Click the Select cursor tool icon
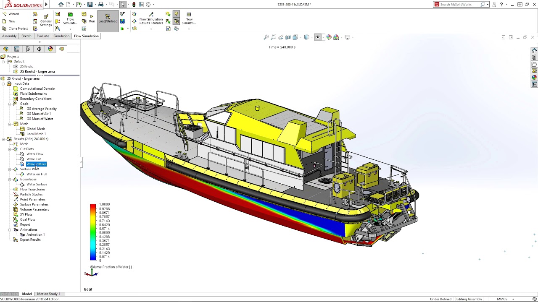The width and height of the screenshot is (538, 302). (122, 5)
